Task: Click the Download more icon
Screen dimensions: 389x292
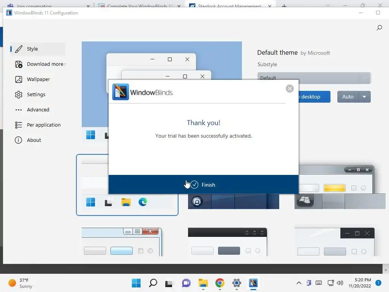Action: pyautogui.click(x=19, y=64)
